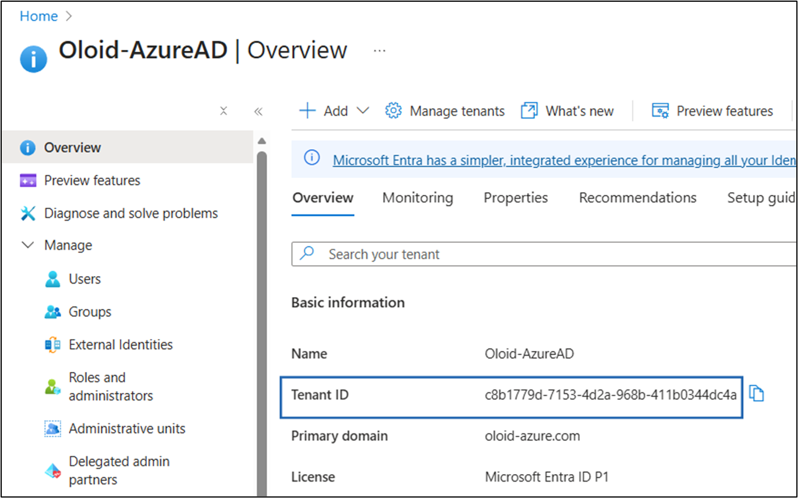Copy the Tenant ID to clipboard
Viewport: 798px width, 498px height.
click(757, 394)
